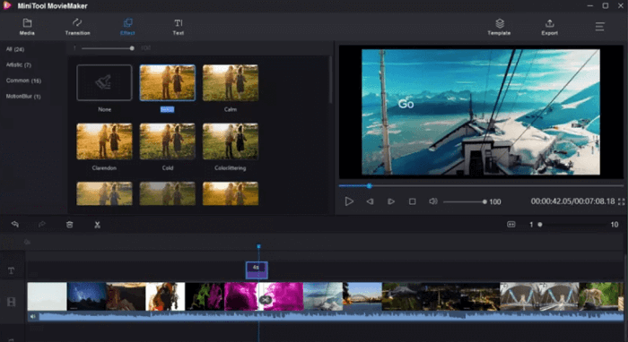Click the zoom-to-fit timeline icon
The width and height of the screenshot is (628, 342).
(x=511, y=225)
